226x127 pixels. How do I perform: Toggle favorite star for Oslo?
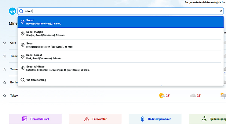coord(5,43)
